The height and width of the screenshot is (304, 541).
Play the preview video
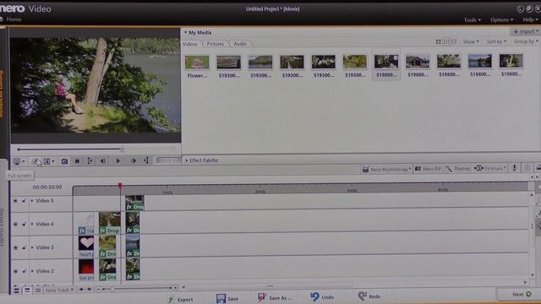118,161
